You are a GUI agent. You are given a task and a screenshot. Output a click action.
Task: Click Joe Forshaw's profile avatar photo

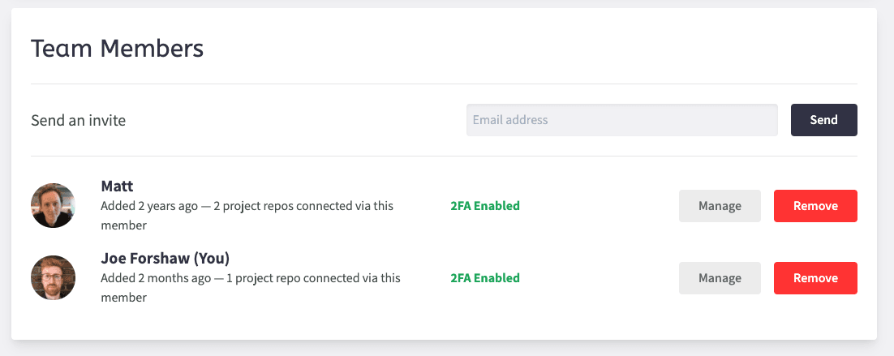coord(53,277)
